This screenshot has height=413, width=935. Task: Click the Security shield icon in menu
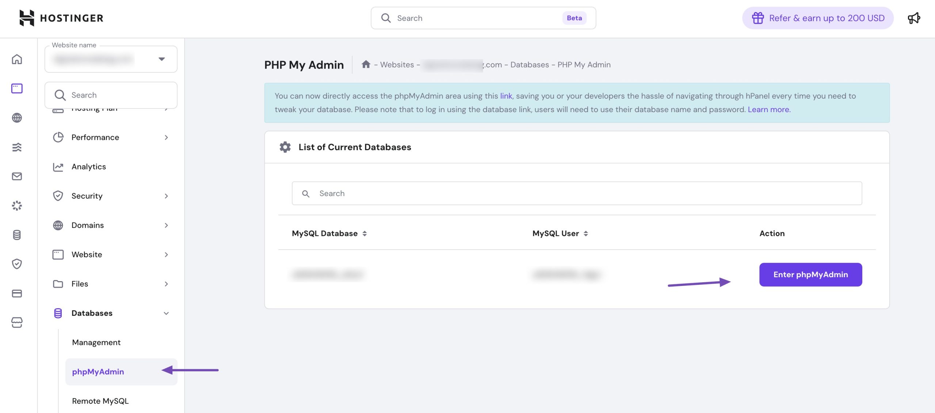[58, 196]
